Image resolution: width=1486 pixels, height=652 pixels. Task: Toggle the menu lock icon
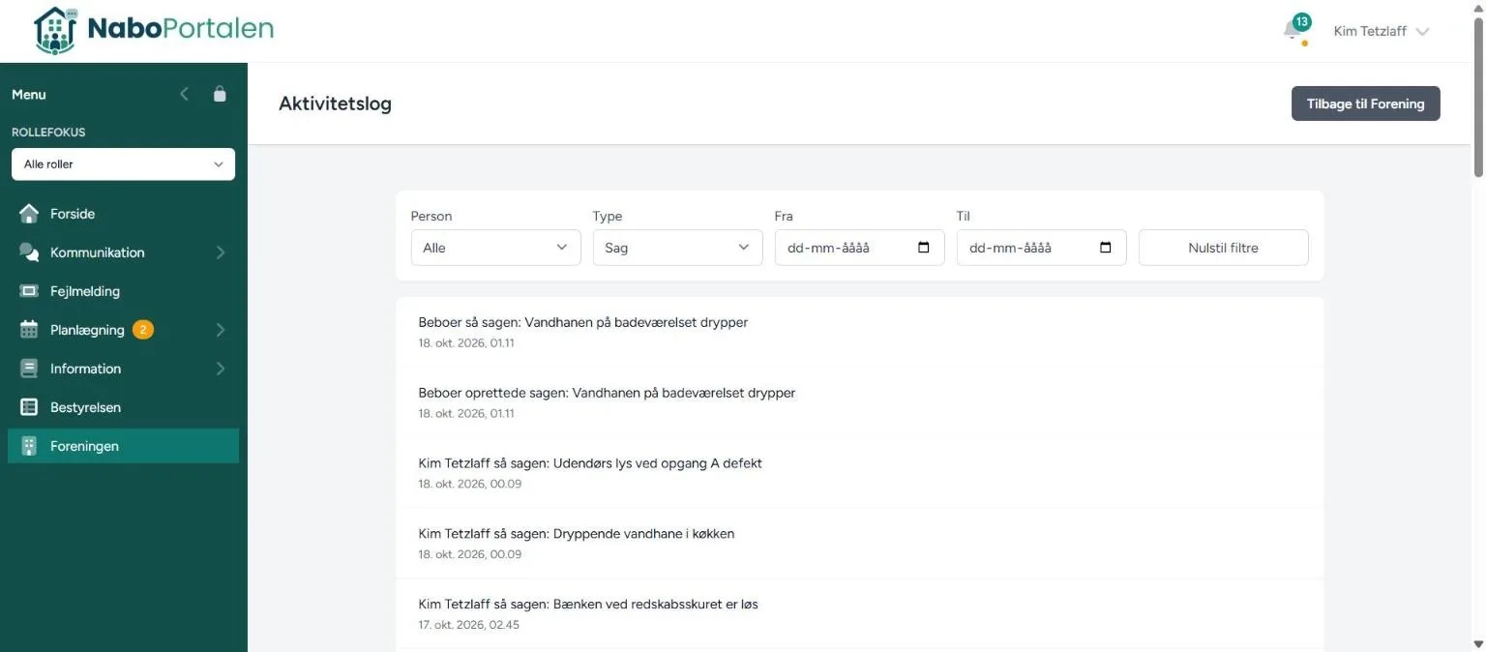[220, 94]
